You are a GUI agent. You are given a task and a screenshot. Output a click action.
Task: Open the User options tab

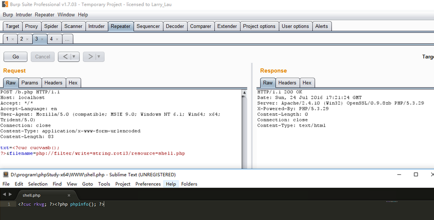click(x=295, y=26)
